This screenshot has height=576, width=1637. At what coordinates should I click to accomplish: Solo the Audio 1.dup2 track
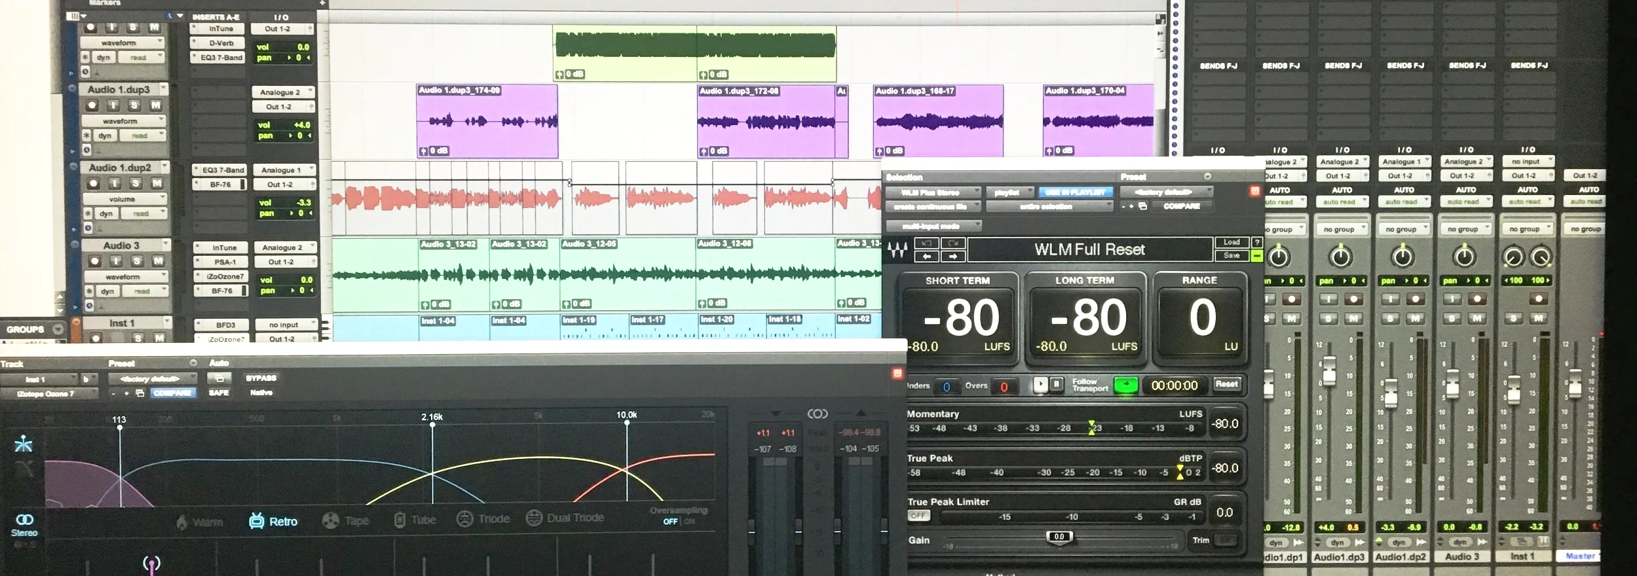136,184
